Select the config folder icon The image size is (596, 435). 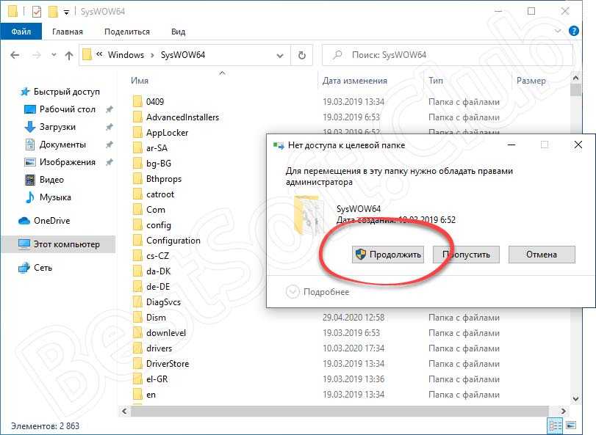coord(137,225)
